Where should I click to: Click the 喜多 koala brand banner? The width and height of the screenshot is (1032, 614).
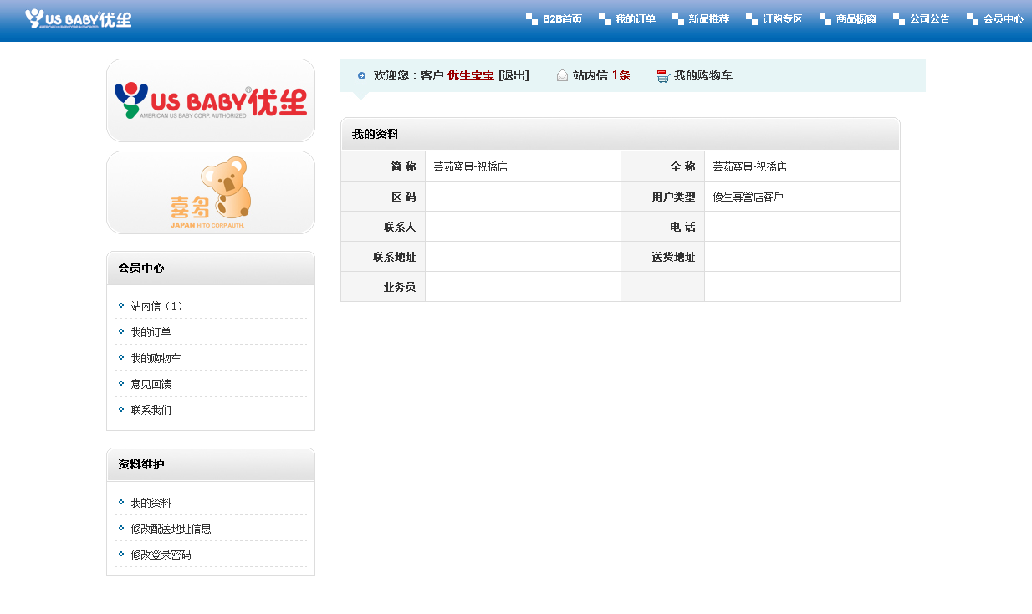click(211, 192)
